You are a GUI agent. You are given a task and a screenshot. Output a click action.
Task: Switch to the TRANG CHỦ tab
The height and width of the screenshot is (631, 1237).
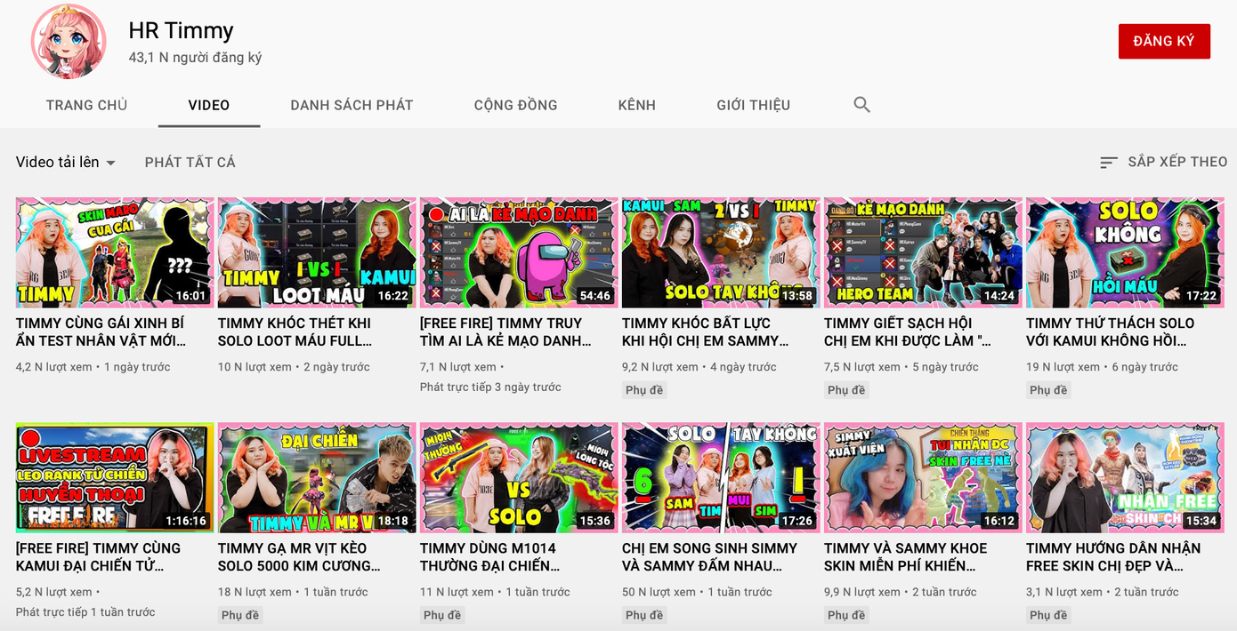point(86,104)
